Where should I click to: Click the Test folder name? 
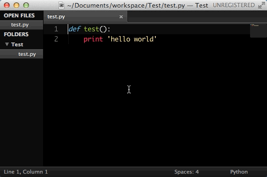pos(17,44)
